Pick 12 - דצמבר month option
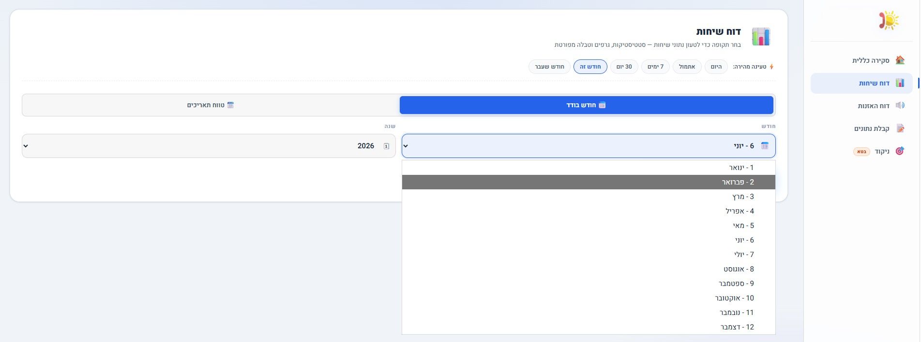 (x=589, y=327)
